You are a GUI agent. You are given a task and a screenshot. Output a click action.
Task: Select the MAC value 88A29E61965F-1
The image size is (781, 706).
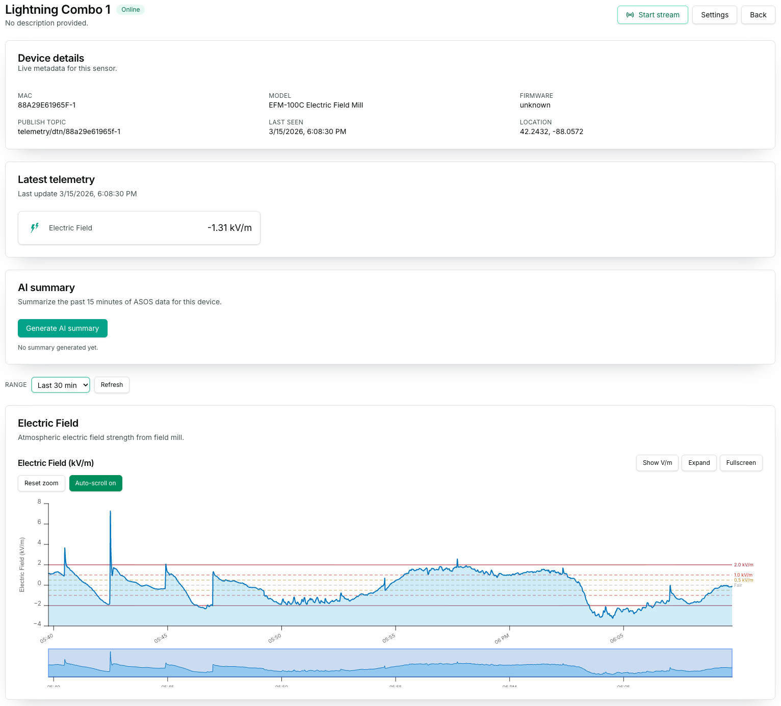[x=47, y=105]
